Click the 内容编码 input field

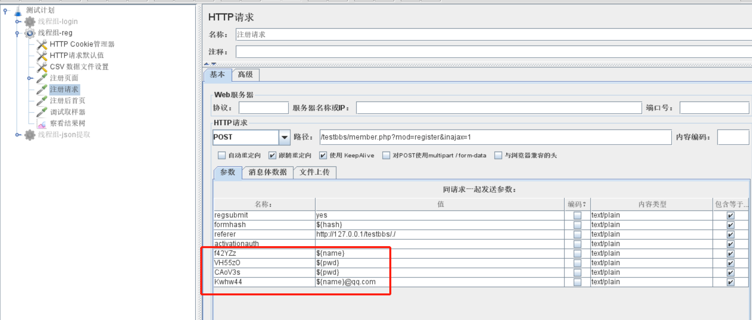[x=733, y=137]
